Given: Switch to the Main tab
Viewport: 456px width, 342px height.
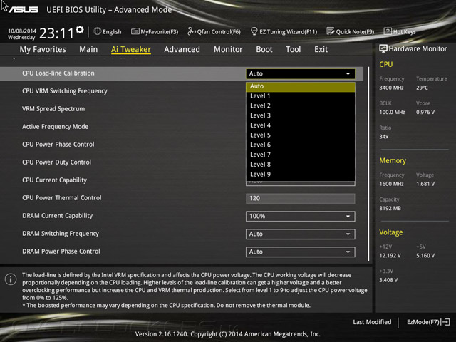Looking at the screenshot, I should pos(88,49).
